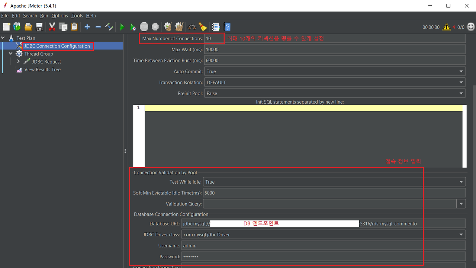Viewport: 476px width, 268px height.
Task: Click Soft Min Evictable Idle Time field
Action: pyautogui.click(x=334, y=193)
